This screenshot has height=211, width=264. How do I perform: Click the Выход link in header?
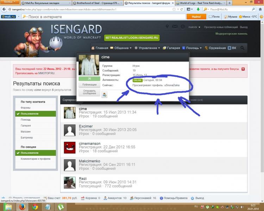(x=244, y=27)
